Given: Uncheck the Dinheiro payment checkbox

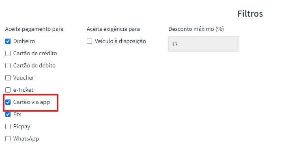Looking at the screenshot, I should [x=8, y=41].
